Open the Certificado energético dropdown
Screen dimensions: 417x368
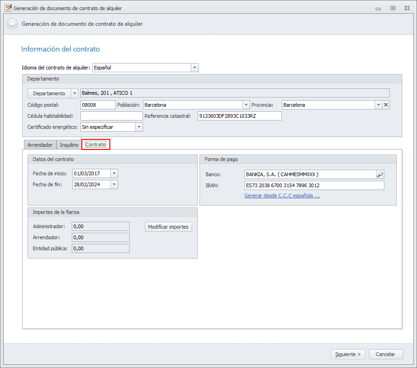139,127
